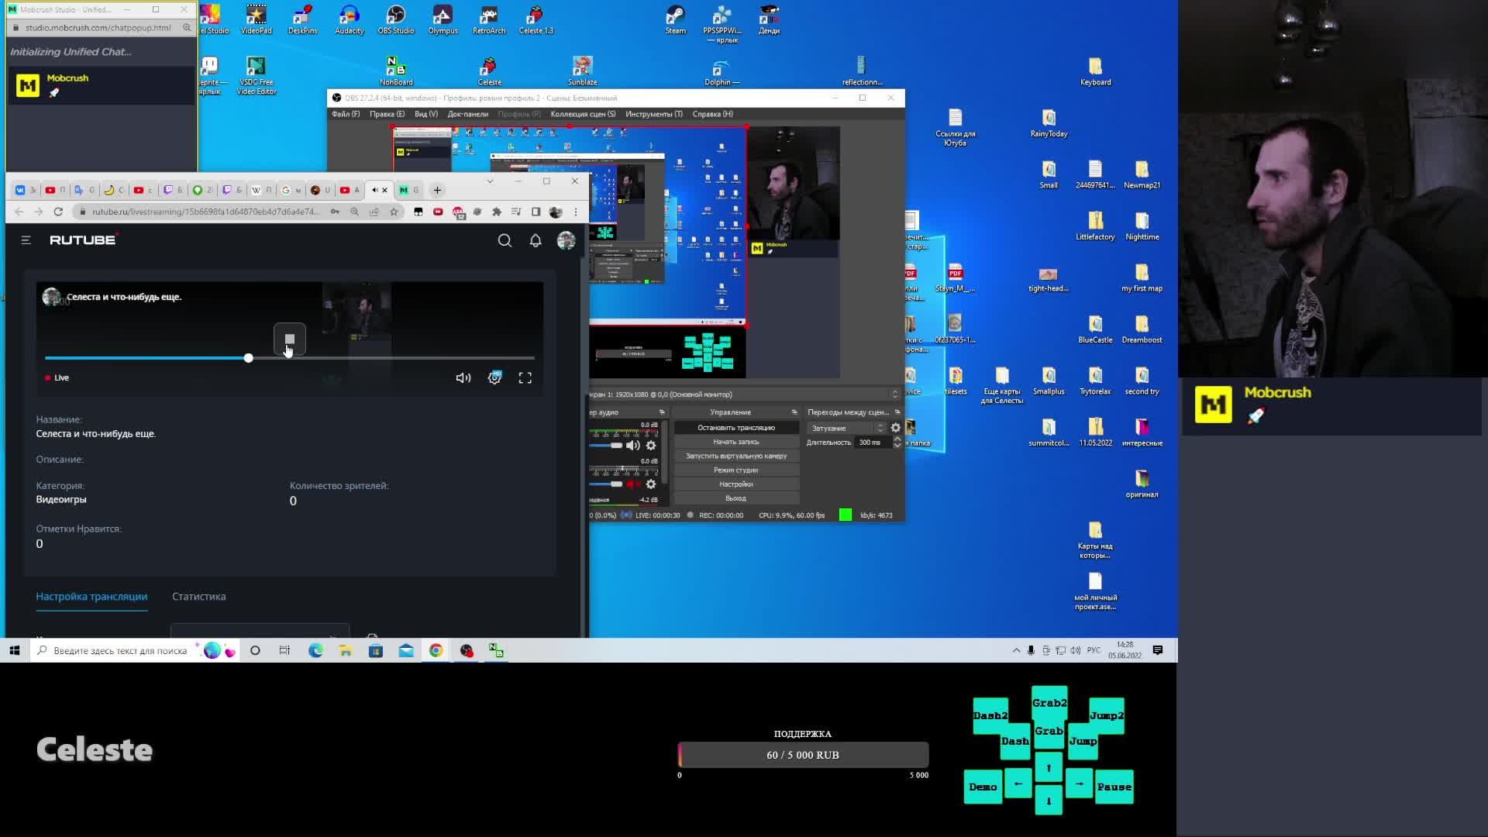Expand the Затухание transition dropdown
Viewport: 1488px width, 837px height.
point(880,429)
